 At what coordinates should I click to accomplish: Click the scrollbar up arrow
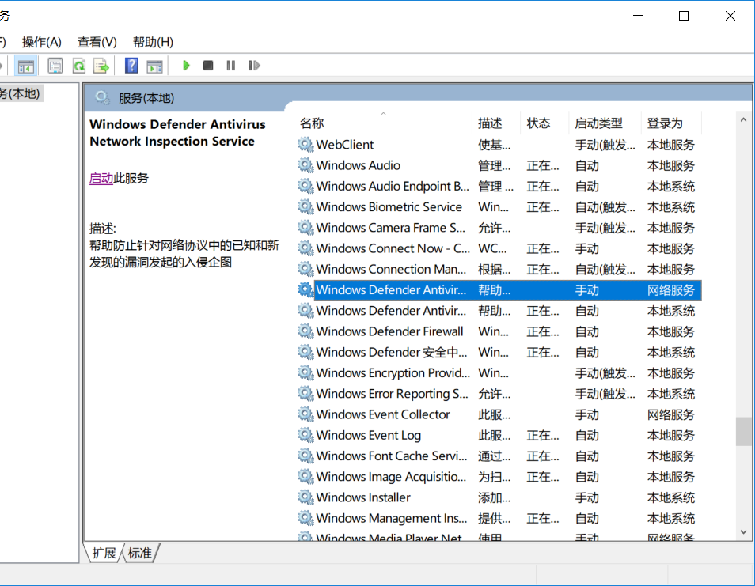pyautogui.click(x=743, y=119)
